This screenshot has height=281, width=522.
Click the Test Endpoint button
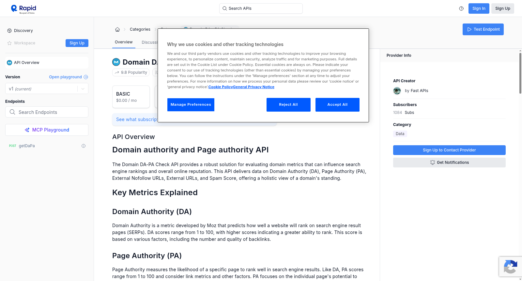(483, 29)
